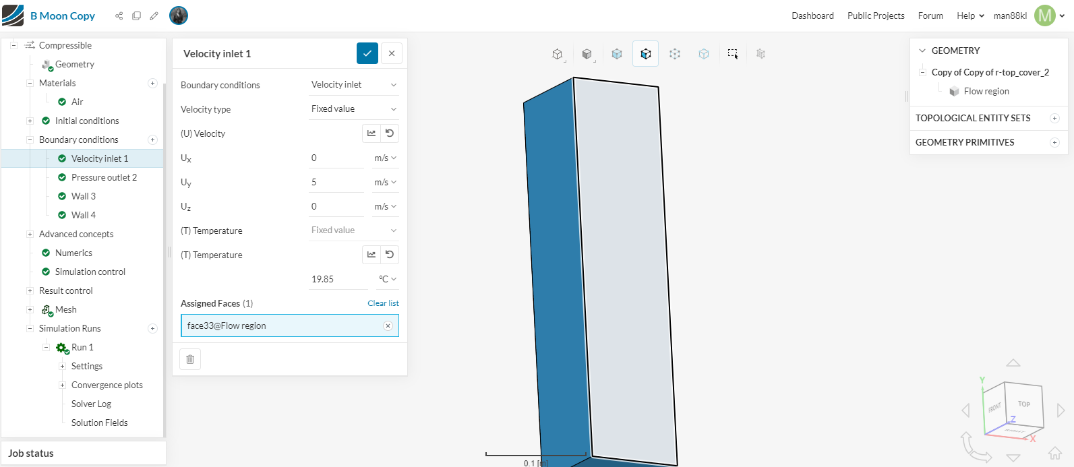Change the Uz unit dropdown
Screen dimensions: 1074x467
pyautogui.click(x=385, y=206)
